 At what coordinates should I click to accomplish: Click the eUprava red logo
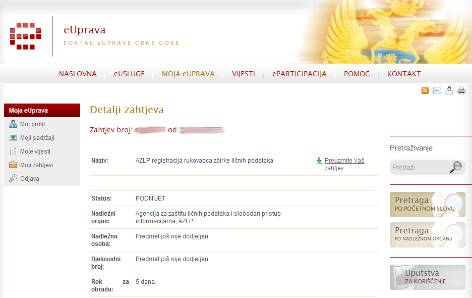(x=25, y=36)
